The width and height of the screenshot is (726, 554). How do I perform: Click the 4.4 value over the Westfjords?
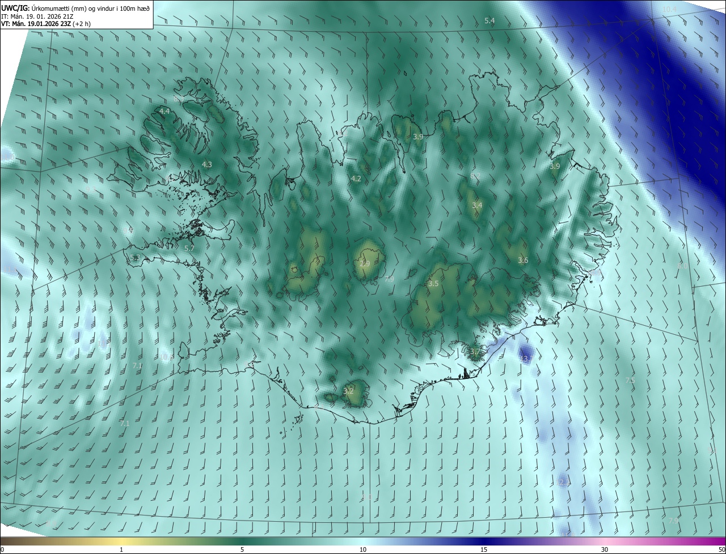[164, 111]
